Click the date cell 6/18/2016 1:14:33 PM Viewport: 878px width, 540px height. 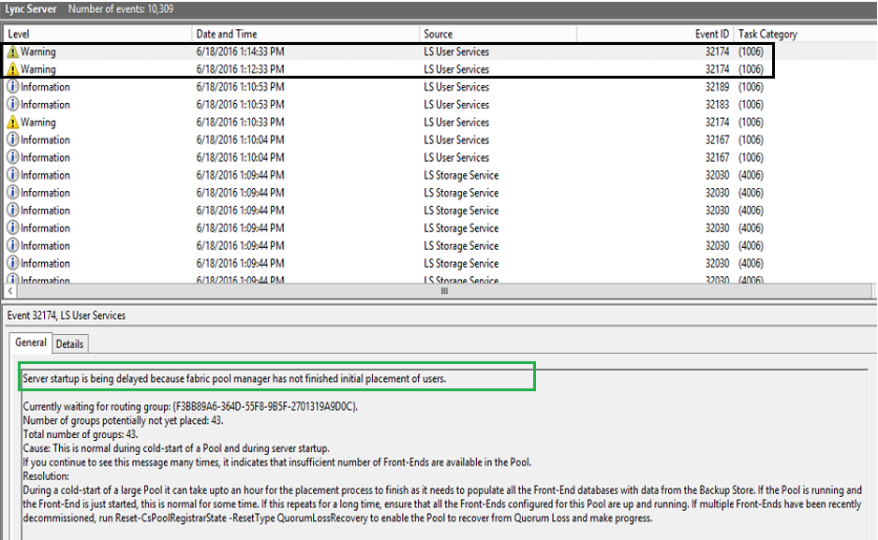pyautogui.click(x=240, y=52)
